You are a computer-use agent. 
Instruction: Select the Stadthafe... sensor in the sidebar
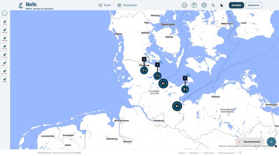pos(5,39)
